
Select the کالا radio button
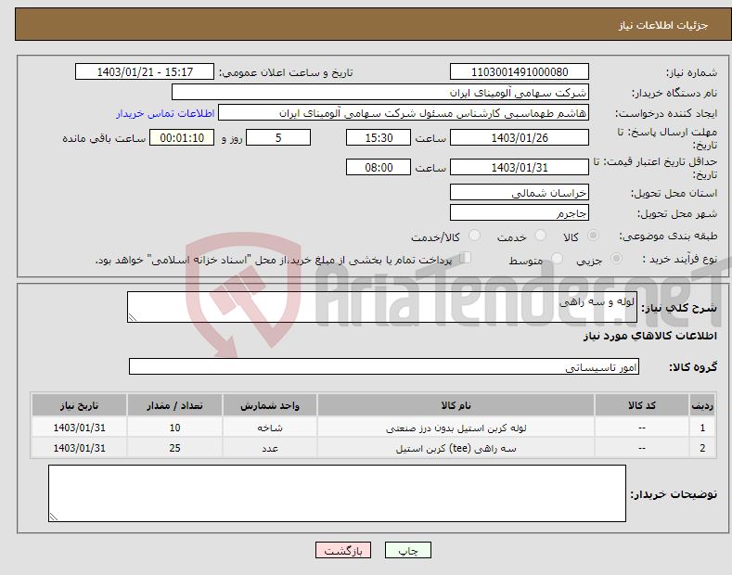(x=593, y=236)
